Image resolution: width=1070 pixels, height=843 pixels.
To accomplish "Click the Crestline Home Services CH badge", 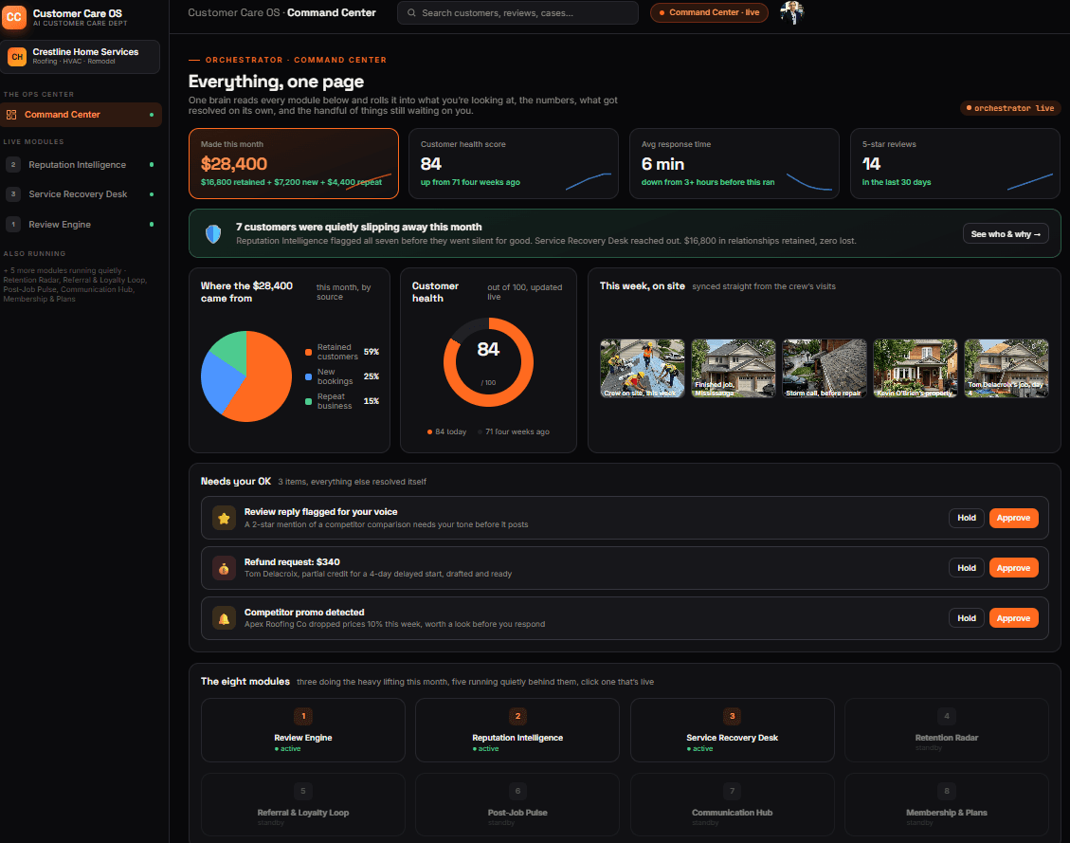I will pyautogui.click(x=17, y=57).
